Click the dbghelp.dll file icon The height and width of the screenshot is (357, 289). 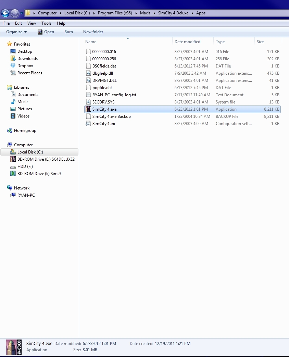click(x=88, y=73)
